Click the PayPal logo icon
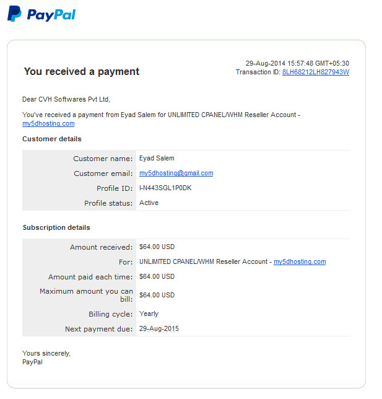Image resolution: width=382 pixels, height=399 pixels. click(x=41, y=14)
